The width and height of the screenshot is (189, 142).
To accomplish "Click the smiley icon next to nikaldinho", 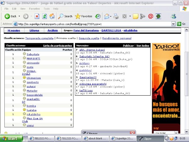I will [x=24, y=114].
